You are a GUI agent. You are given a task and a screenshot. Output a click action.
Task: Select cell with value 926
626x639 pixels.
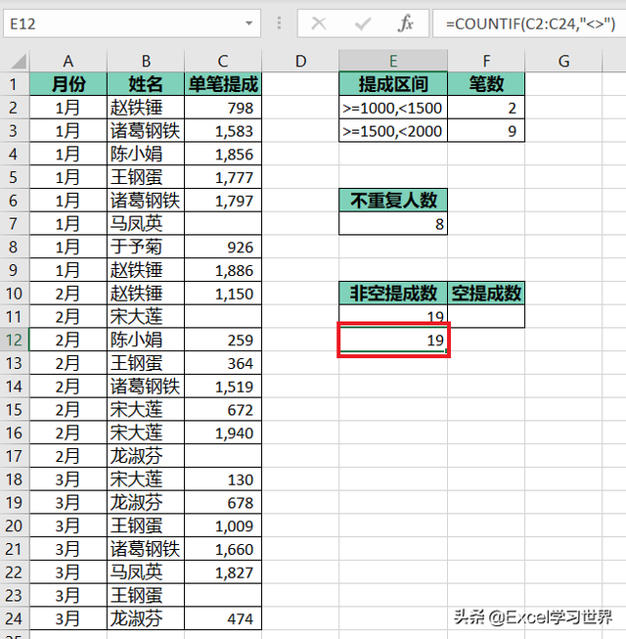pyautogui.click(x=223, y=247)
